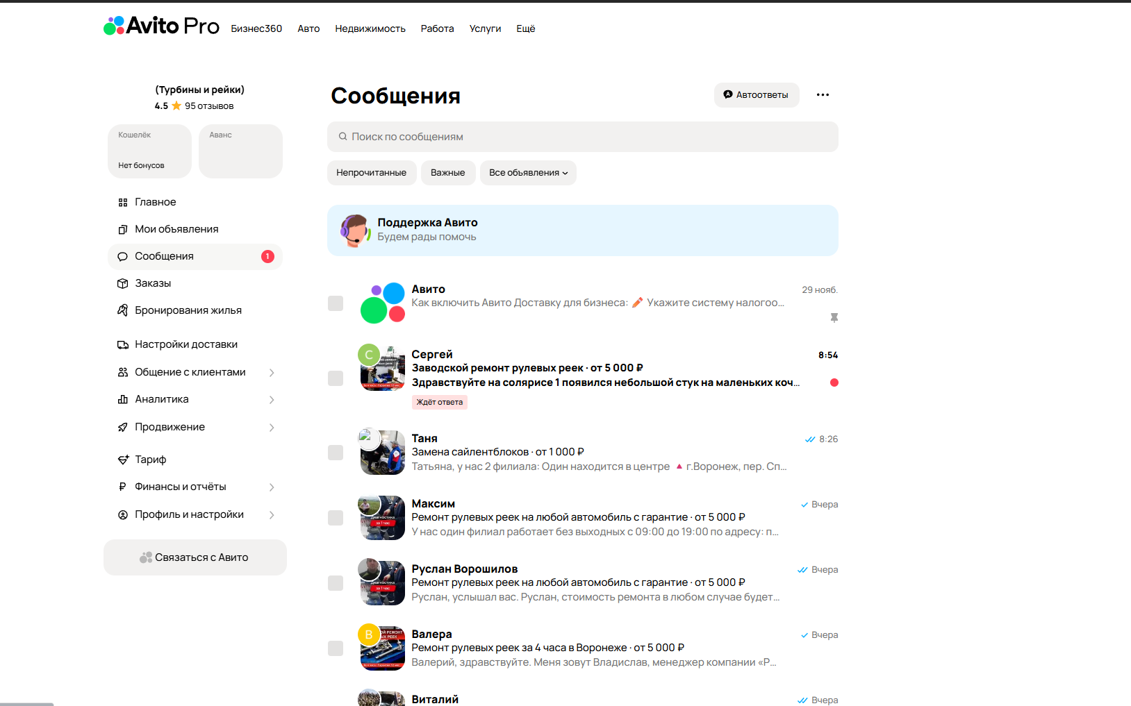The height and width of the screenshot is (706, 1131).
Task: Expand Профиль и настройки submenu chevron
Action: coord(272,515)
